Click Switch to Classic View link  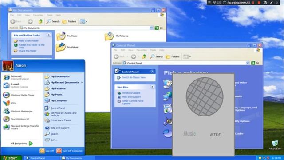pos(134,77)
